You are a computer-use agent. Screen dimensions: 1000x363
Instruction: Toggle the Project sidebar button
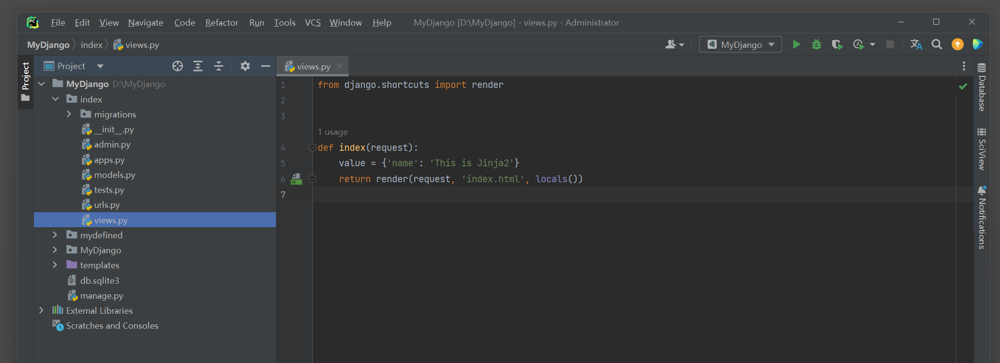pos(26,82)
